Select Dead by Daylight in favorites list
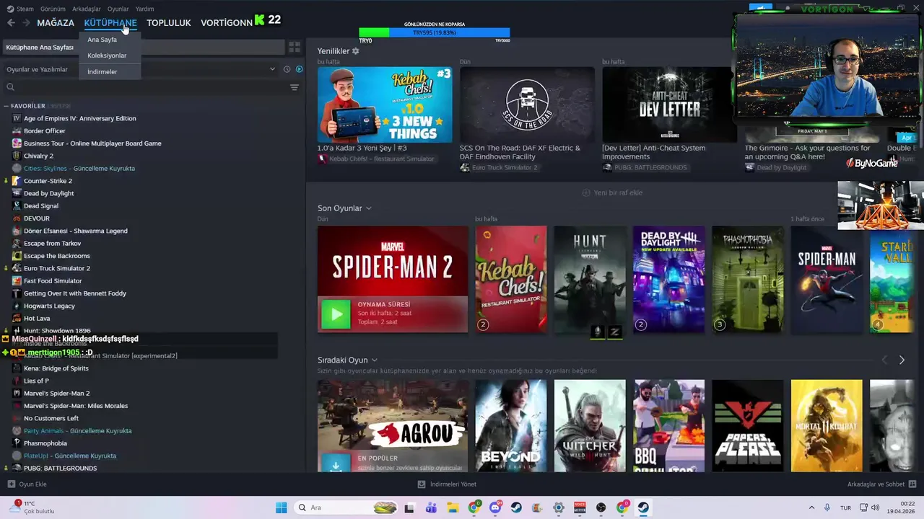The image size is (924, 519). pos(48,193)
